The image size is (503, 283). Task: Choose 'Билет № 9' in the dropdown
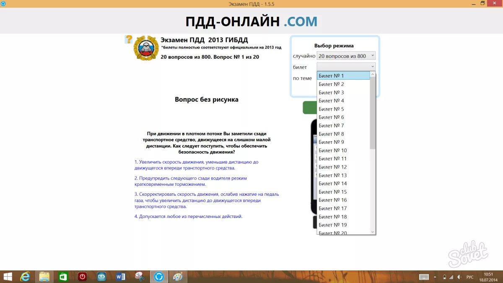343,142
